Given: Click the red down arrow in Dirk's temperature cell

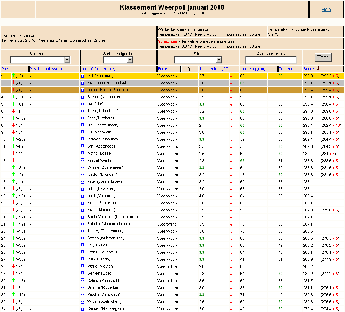Looking at the screenshot, I should tap(231, 76).
